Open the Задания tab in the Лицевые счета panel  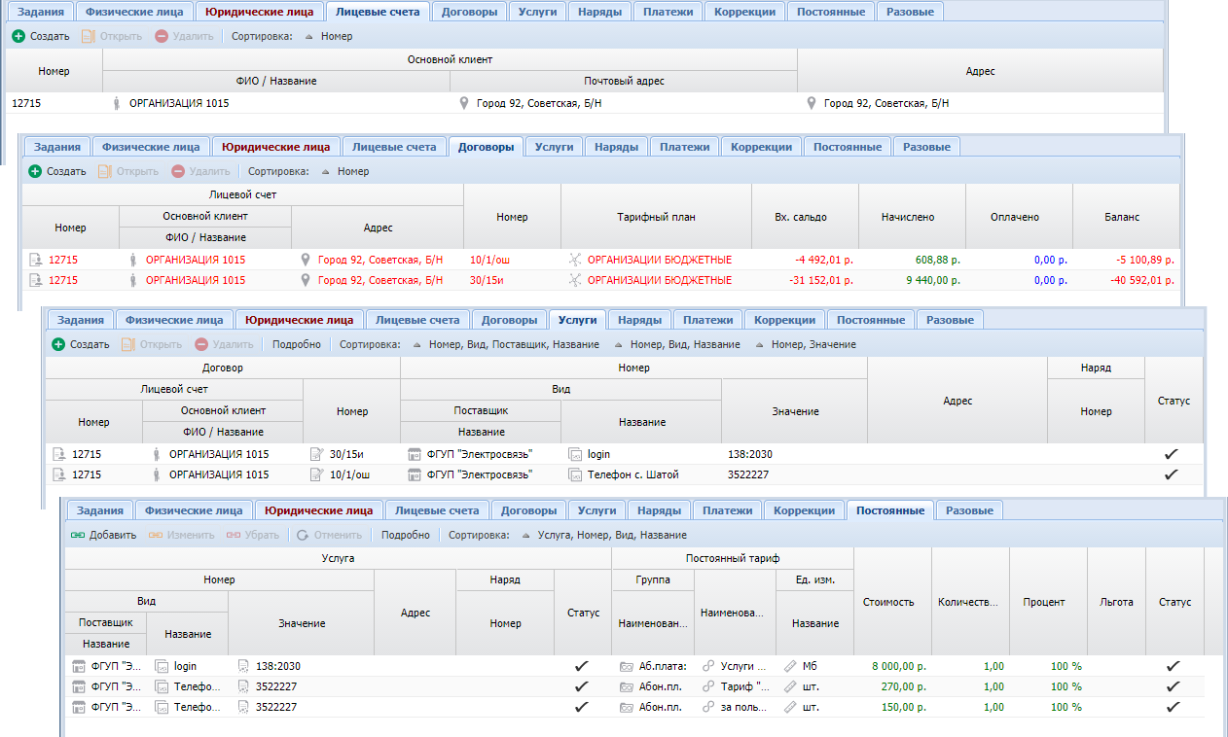(40, 12)
